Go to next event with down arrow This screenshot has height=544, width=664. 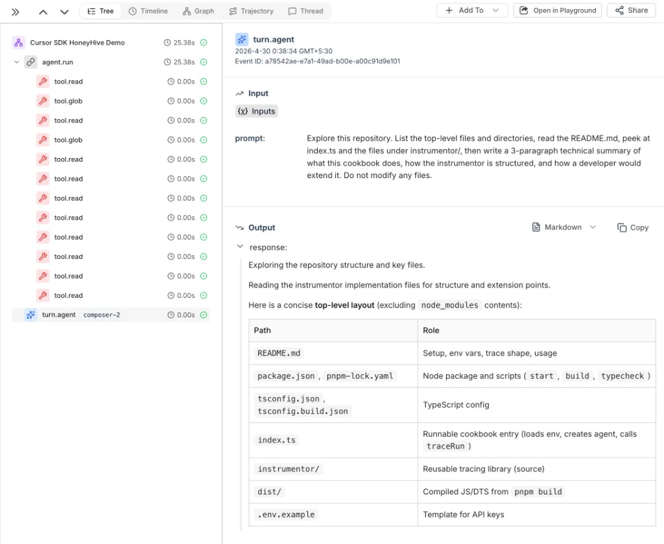pyautogui.click(x=64, y=12)
